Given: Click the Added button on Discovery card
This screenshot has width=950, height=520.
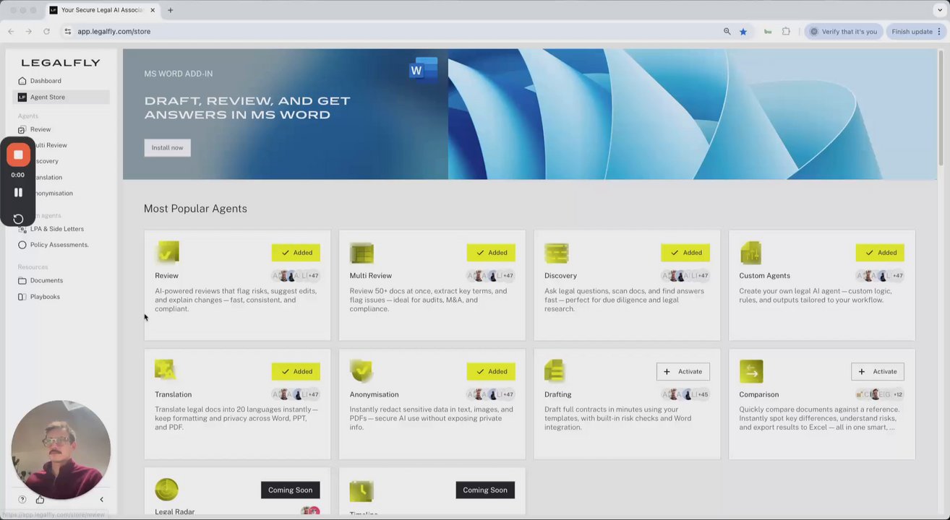Looking at the screenshot, I should pyautogui.click(x=685, y=253).
